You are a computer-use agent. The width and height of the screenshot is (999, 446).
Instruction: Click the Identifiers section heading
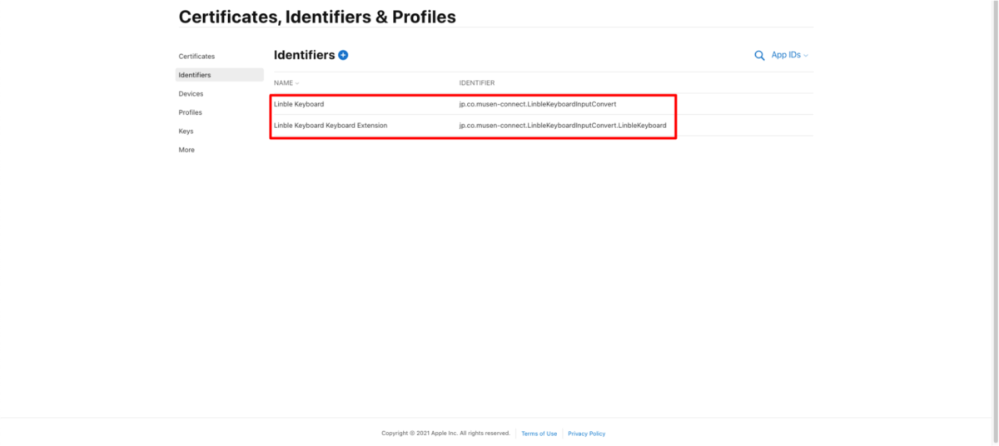304,55
